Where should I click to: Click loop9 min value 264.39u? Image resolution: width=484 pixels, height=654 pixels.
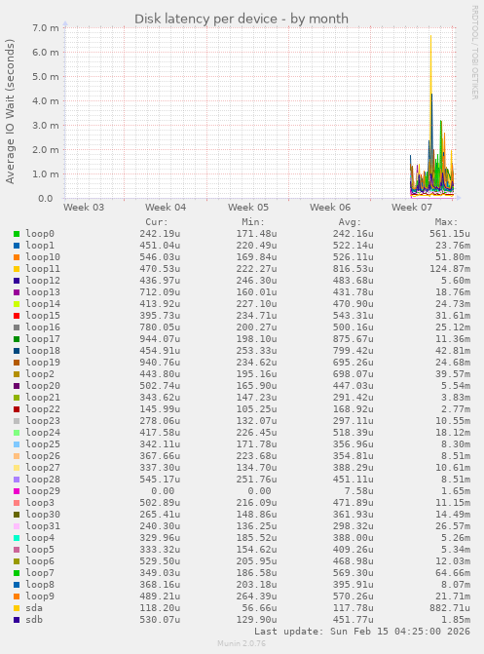(x=256, y=596)
